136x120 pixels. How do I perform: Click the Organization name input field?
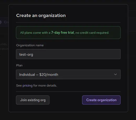tap(68, 54)
